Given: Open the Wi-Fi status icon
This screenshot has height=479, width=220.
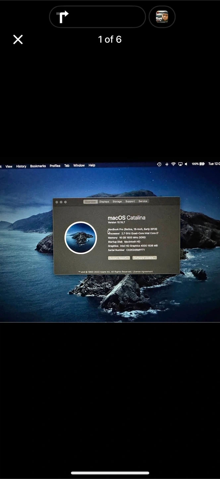Looking at the screenshot, I should pyautogui.click(x=173, y=164).
